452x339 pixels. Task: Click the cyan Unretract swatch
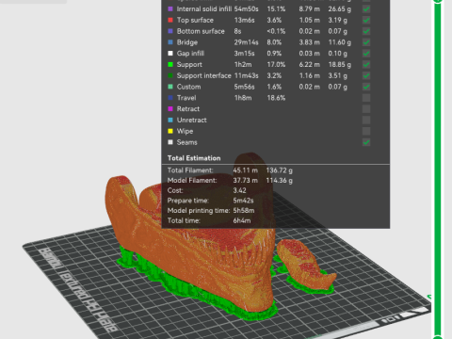pyautogui.click(x=170, y=120)
